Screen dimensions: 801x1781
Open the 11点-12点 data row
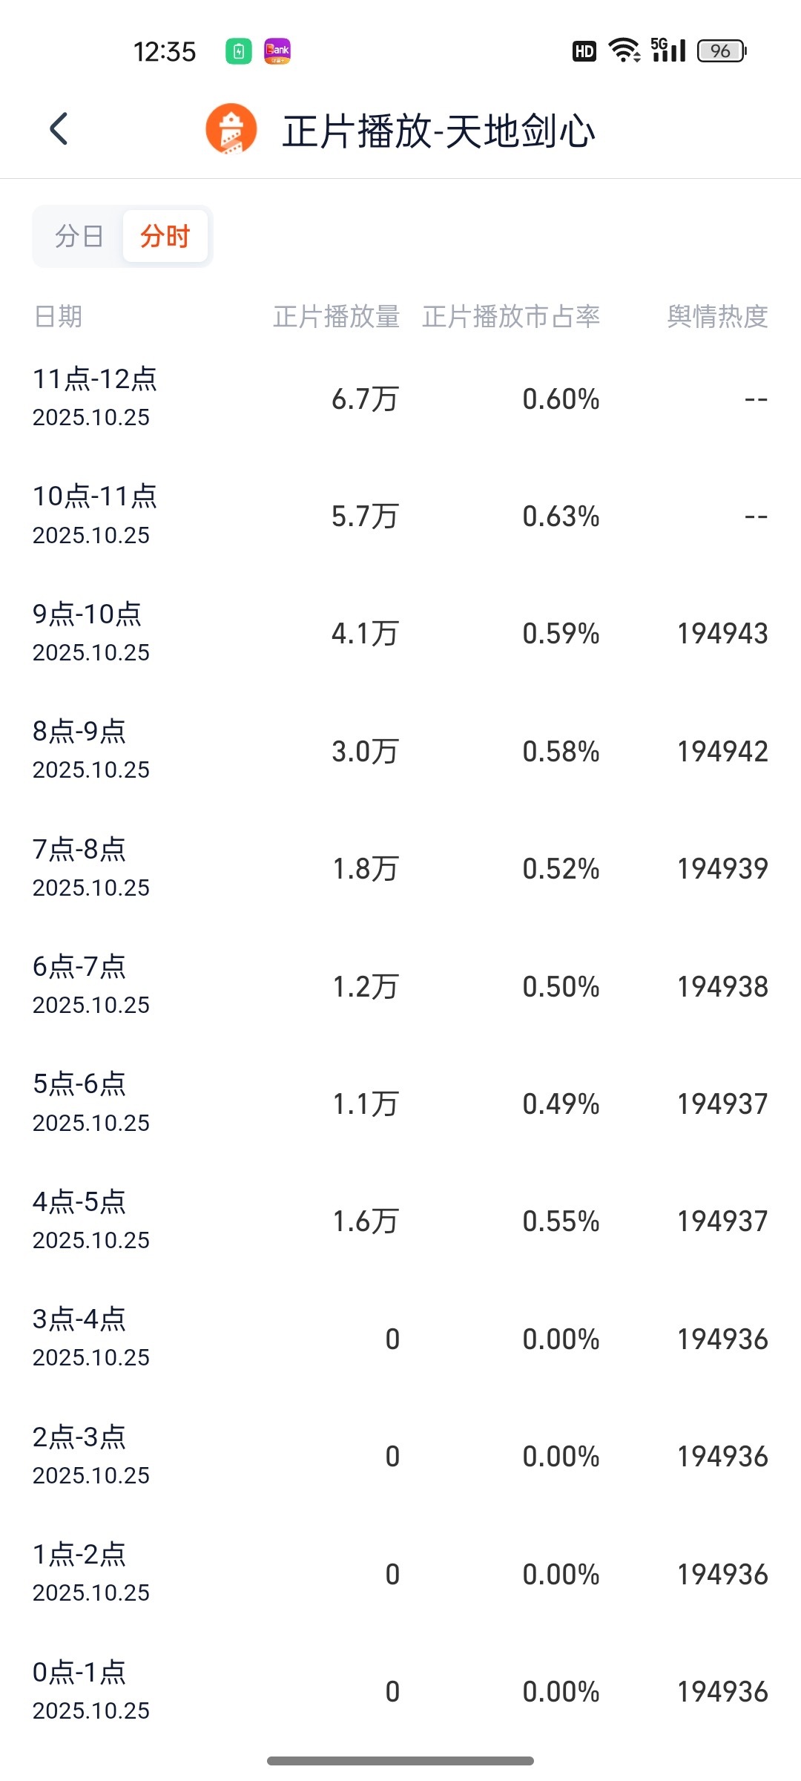pos(400,398)
